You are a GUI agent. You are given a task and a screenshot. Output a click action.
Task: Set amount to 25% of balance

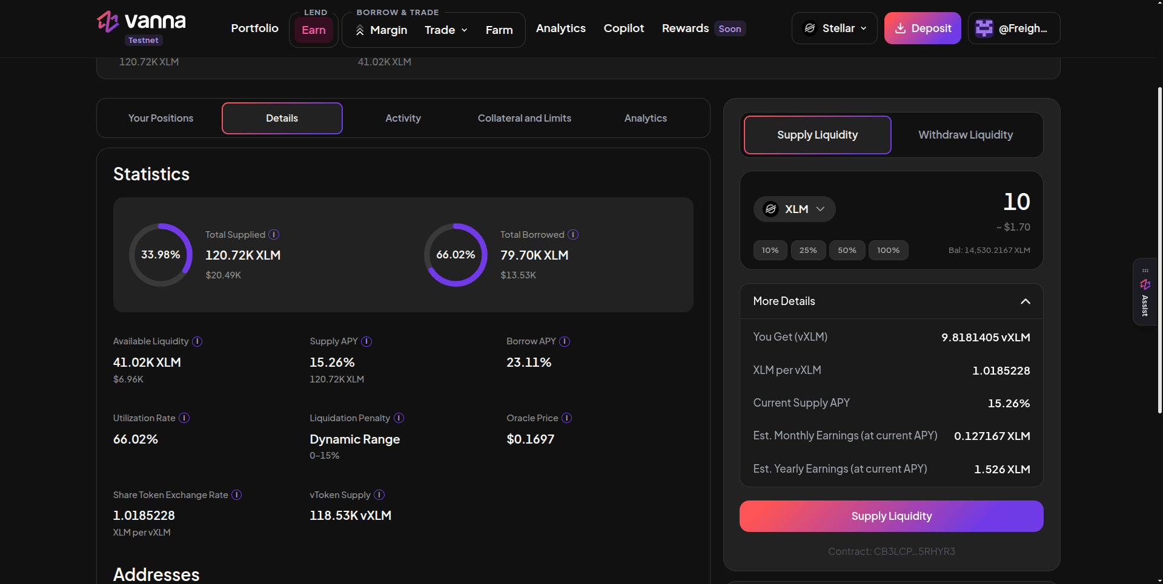(x=808, y=250)
